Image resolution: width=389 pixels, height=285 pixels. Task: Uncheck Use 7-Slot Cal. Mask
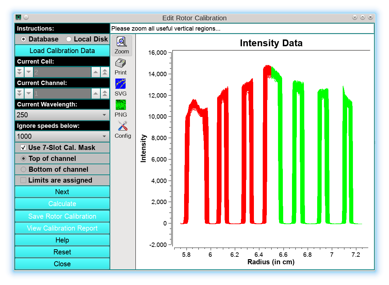[x=23, y=148]
